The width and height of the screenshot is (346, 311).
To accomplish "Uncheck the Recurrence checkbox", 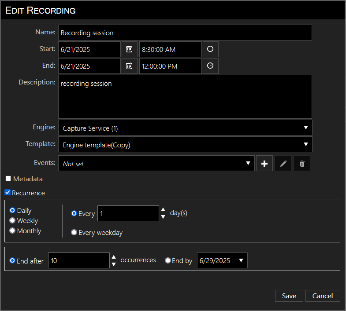I will point(7,193).
